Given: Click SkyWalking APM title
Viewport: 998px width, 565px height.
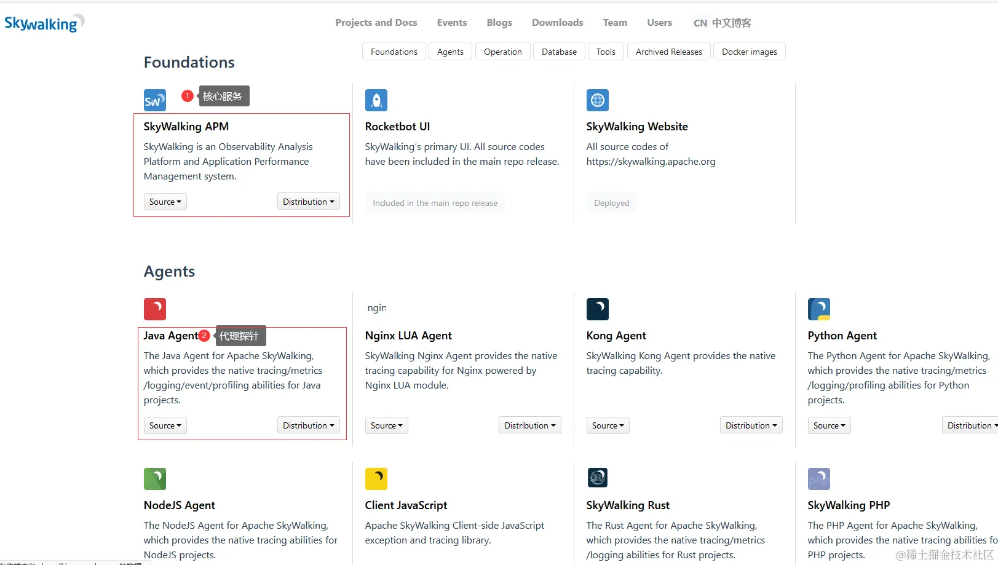Looking at the screenshot, I should pyautogui.click(x=186, y=127).
